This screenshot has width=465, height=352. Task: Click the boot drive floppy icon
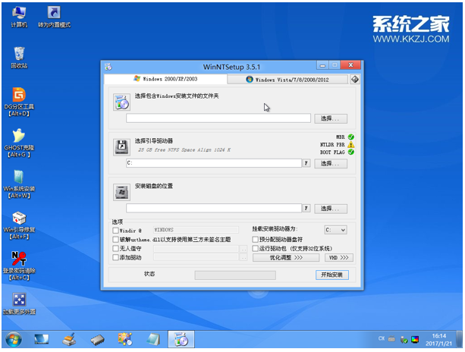(x=121, y=147)
